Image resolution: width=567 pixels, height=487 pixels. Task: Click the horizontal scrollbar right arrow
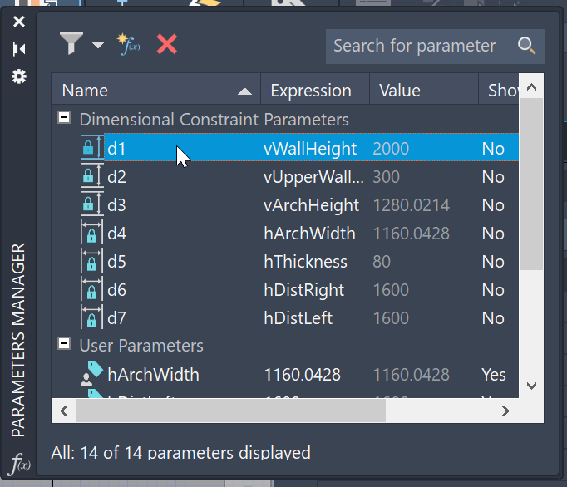point(505,411)
